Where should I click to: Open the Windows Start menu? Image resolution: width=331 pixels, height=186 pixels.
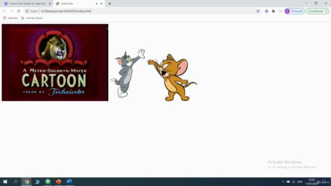(5, 181)
